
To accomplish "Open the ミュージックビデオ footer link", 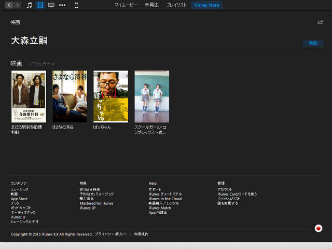I will pyautogui.click(x=24, y=222).
